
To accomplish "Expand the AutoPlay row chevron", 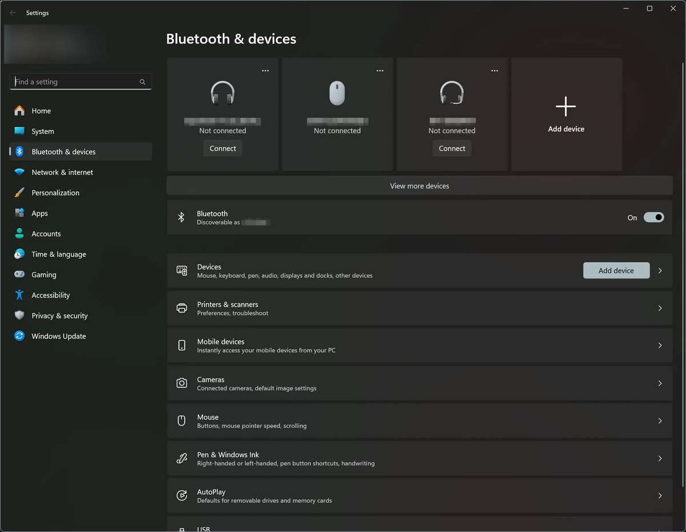I will click(660, 496).
